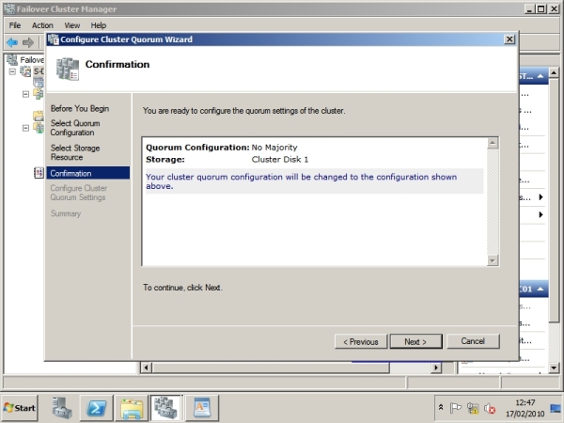Click scroll down arrow in confirmation details box

[493, 260]
